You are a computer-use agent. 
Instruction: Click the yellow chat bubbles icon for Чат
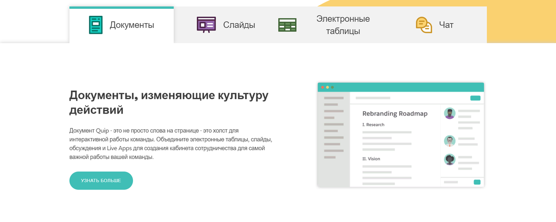point(423,25)
